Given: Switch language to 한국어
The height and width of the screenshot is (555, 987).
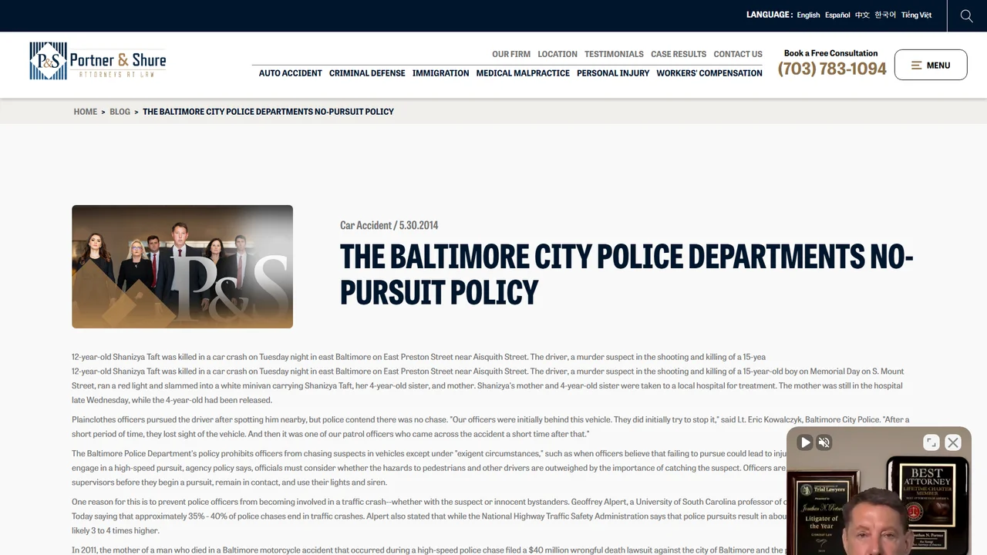Looking at the screenshot, I should (885, 15).
